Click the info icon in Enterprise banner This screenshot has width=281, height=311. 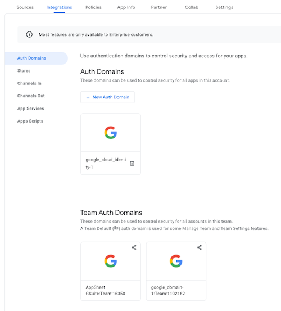(x=29, y=34)
